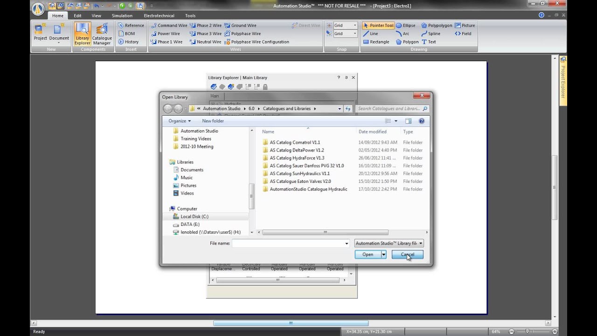
Task: Create a new Project
Action: (41, 32)
